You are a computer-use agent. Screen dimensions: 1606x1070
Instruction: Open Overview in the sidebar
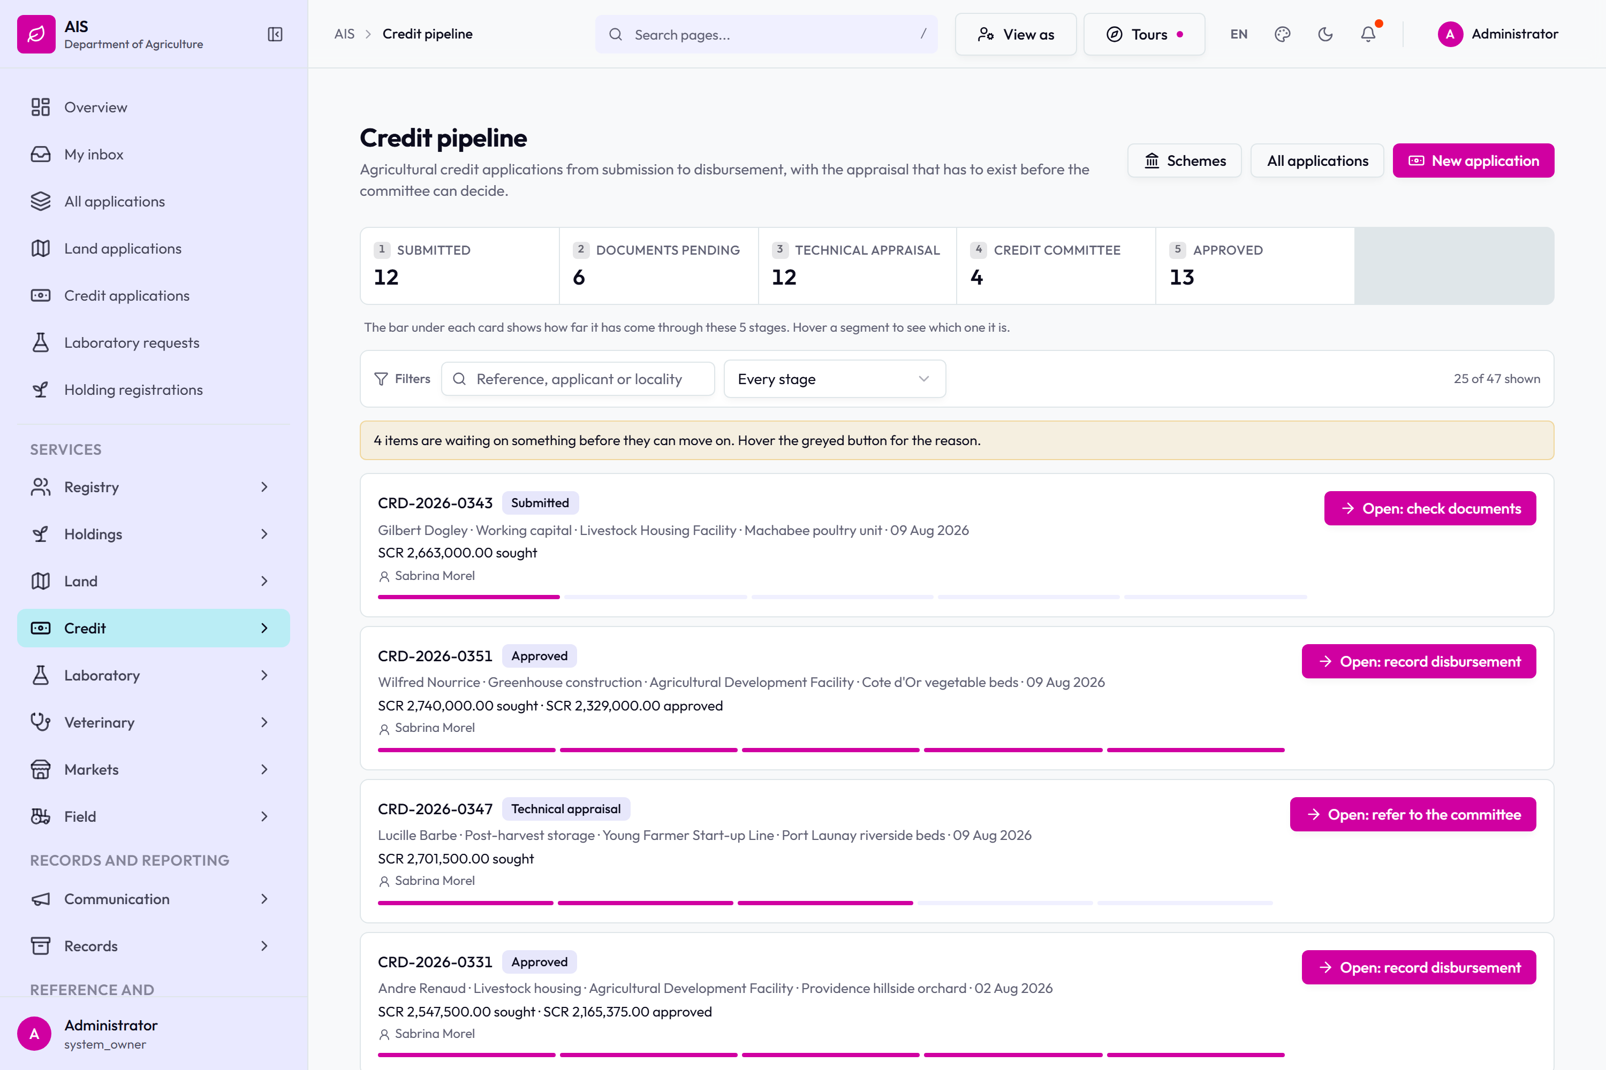click(154, 107)
